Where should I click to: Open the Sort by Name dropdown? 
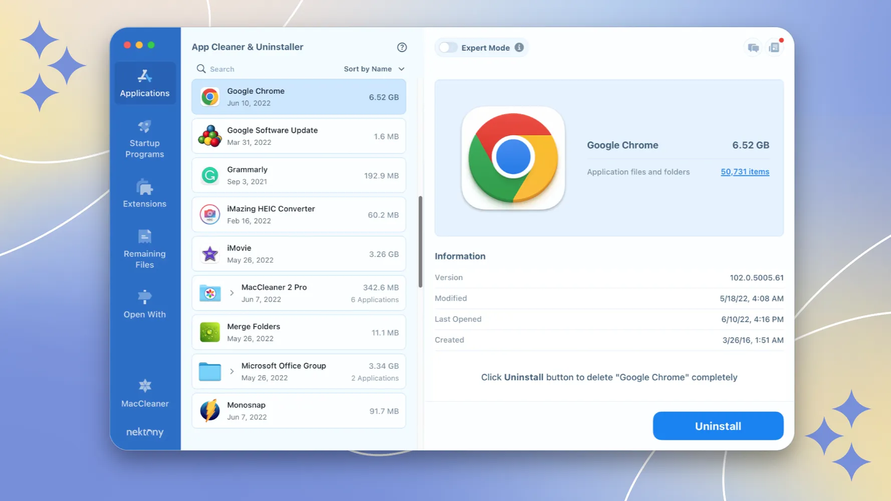[374, 69]
